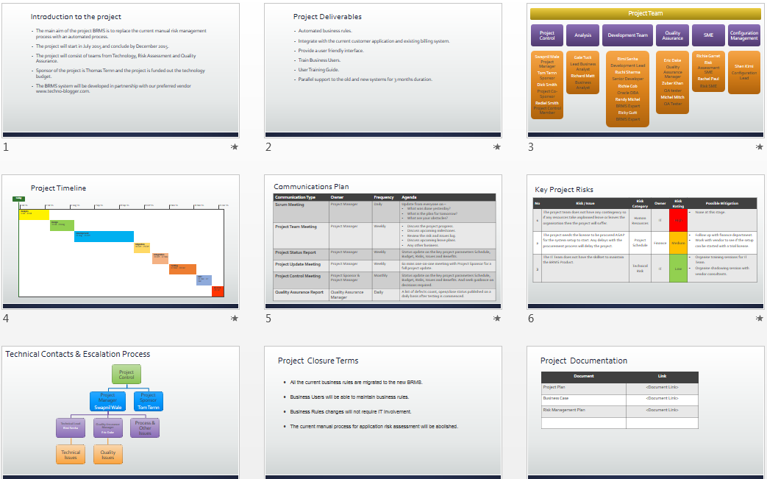
Task: Click the red High risk rating cell
Action: pos(679,219)
